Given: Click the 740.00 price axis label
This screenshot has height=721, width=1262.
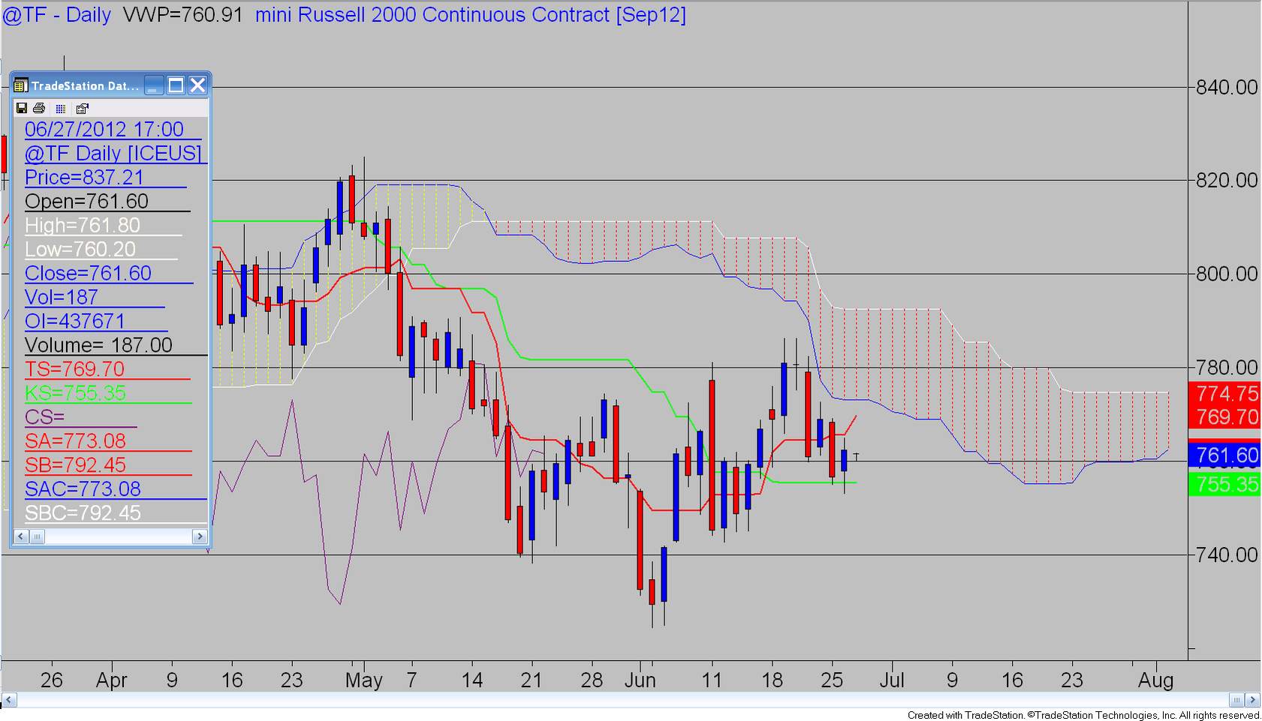Looking at the screenshot, I should 1227,555.
